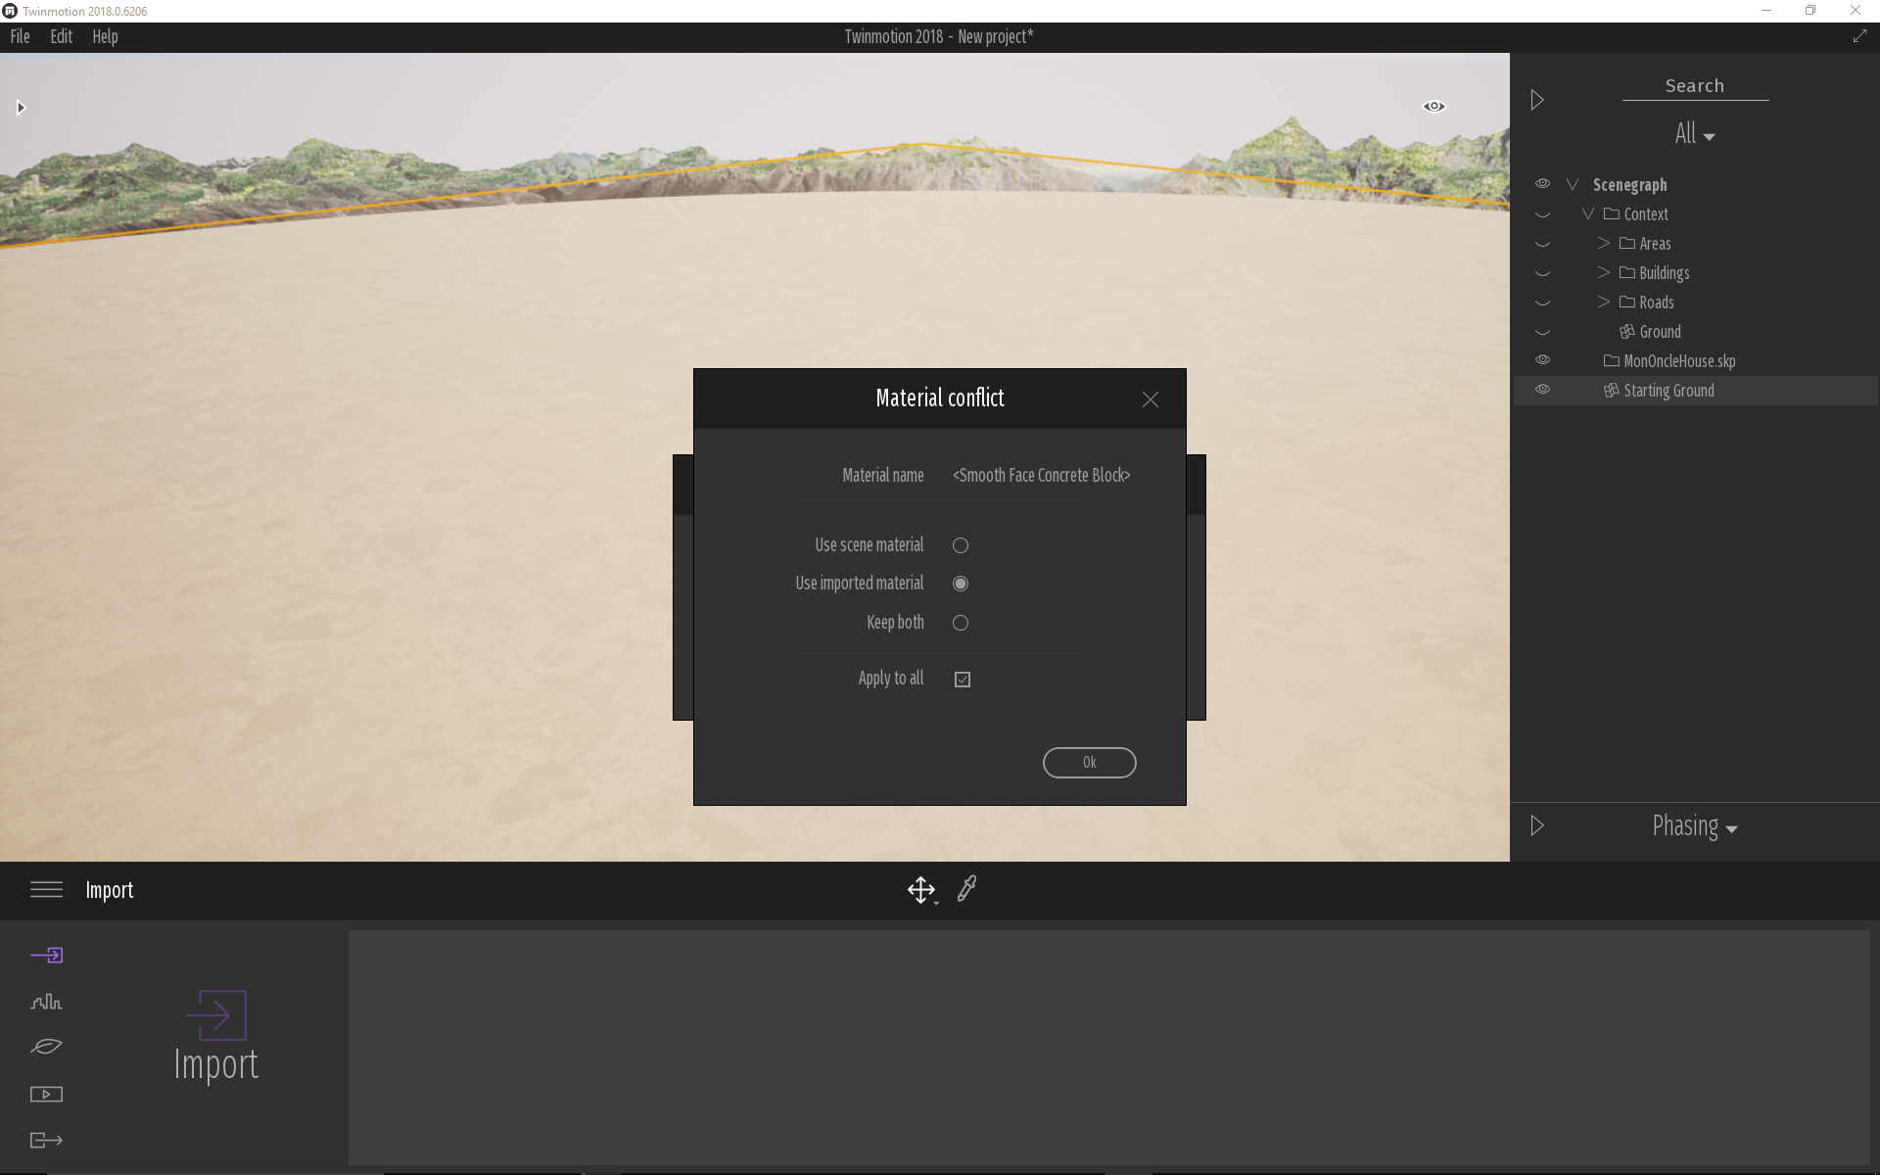Click the Twinmotion app logo icon
1880x1175 pixels.
pos(10,11)
